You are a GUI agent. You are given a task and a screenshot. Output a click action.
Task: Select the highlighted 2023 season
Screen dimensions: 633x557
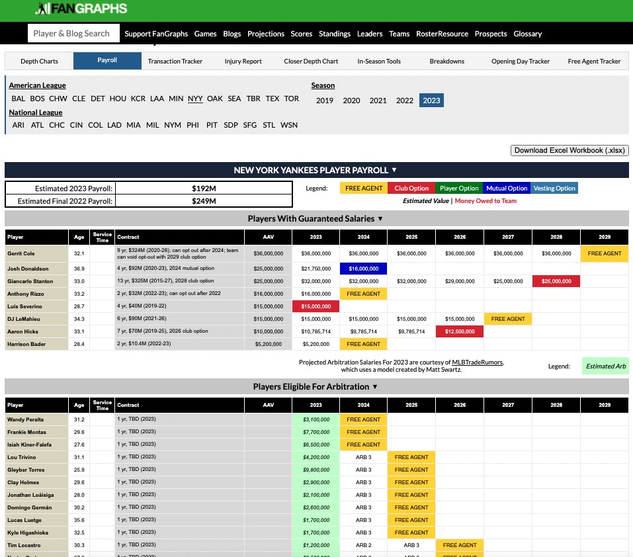[431, 101]
